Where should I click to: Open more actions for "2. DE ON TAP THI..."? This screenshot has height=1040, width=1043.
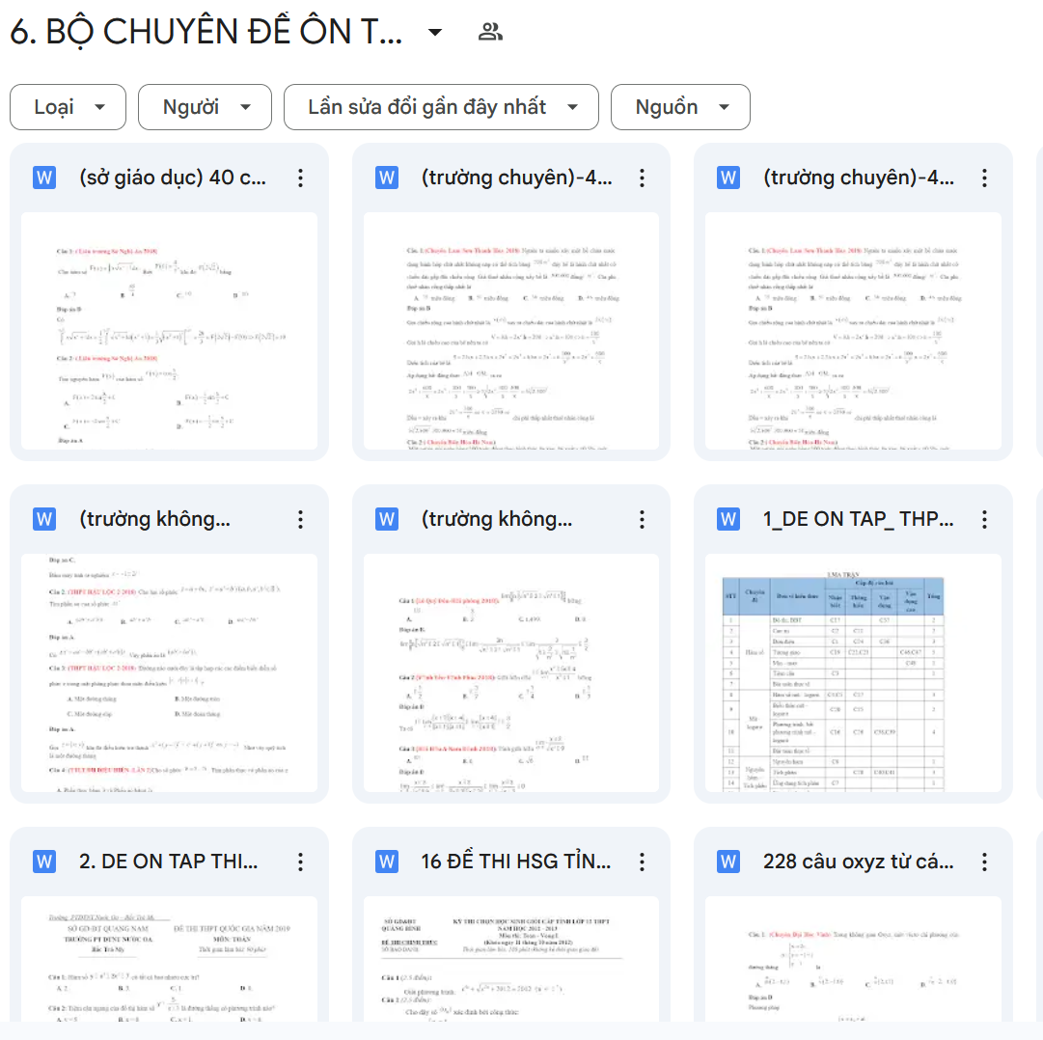[300, 862]
